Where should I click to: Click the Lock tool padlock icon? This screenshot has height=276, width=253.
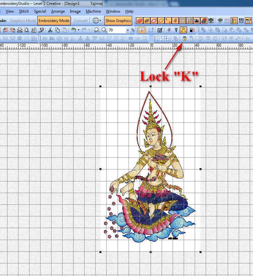pos(185,38)
